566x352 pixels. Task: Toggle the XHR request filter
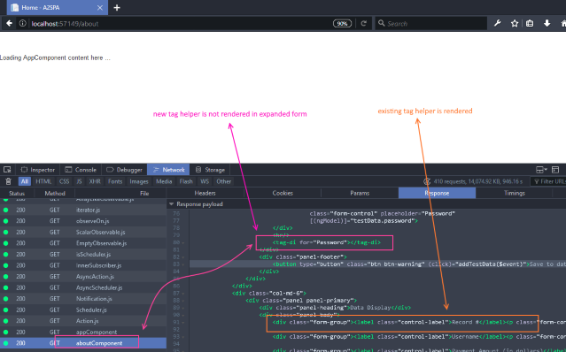point(95,181)
